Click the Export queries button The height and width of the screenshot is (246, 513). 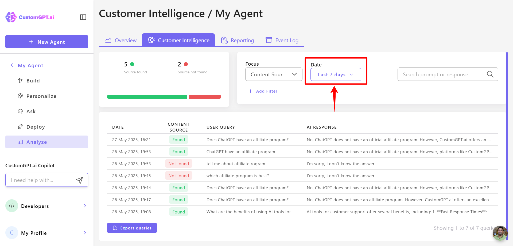tap(132, 228)
